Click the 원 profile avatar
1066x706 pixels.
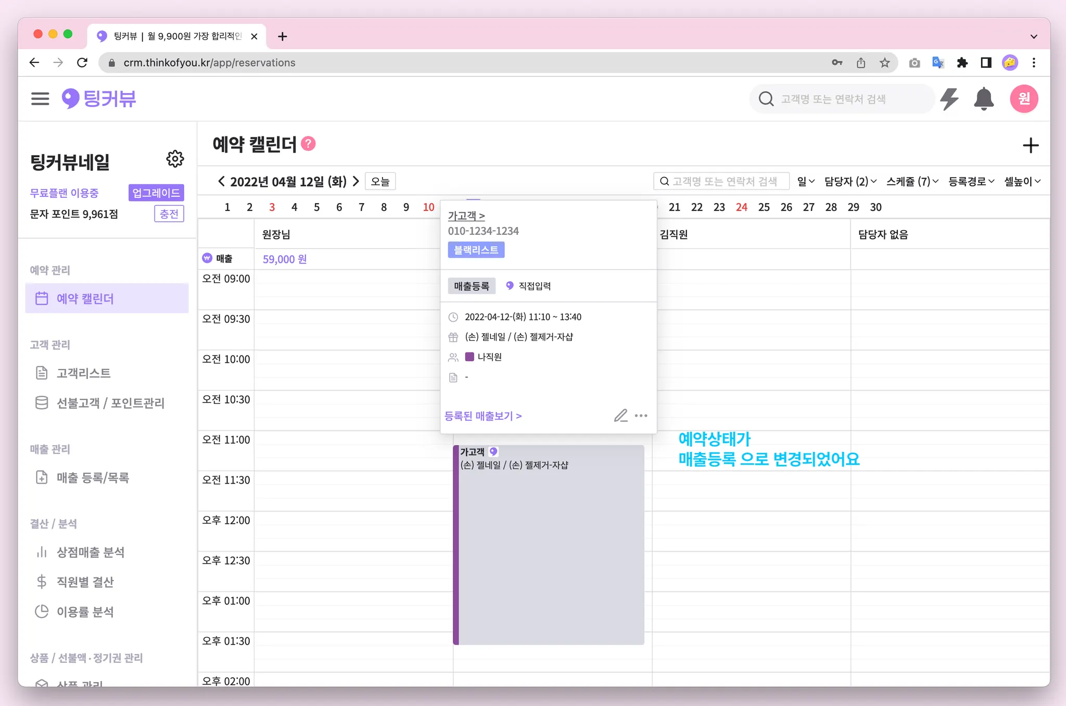(x=1024, y=98)
